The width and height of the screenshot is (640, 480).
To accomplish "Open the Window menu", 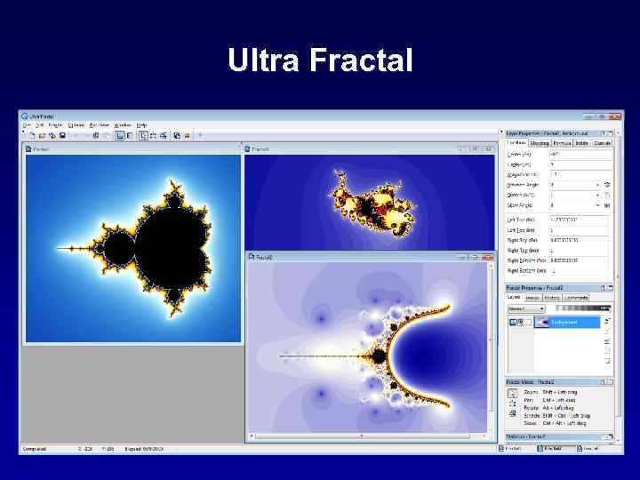I will tap(123, 125).
